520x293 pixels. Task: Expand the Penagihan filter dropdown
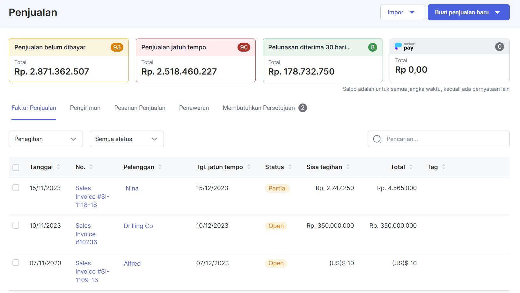[x=46, y=139]
